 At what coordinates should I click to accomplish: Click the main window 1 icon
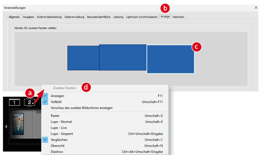[x=14, y=102]
